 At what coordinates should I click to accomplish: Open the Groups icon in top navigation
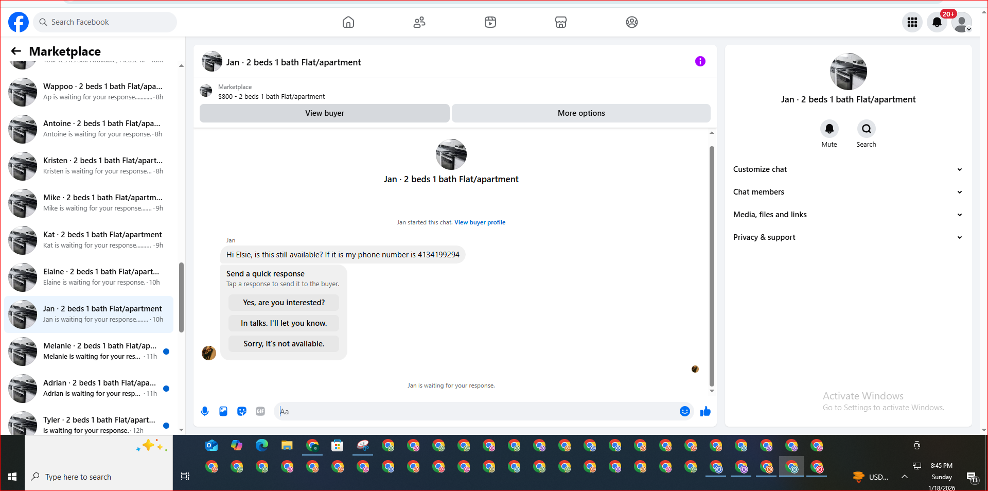[632, 22]
